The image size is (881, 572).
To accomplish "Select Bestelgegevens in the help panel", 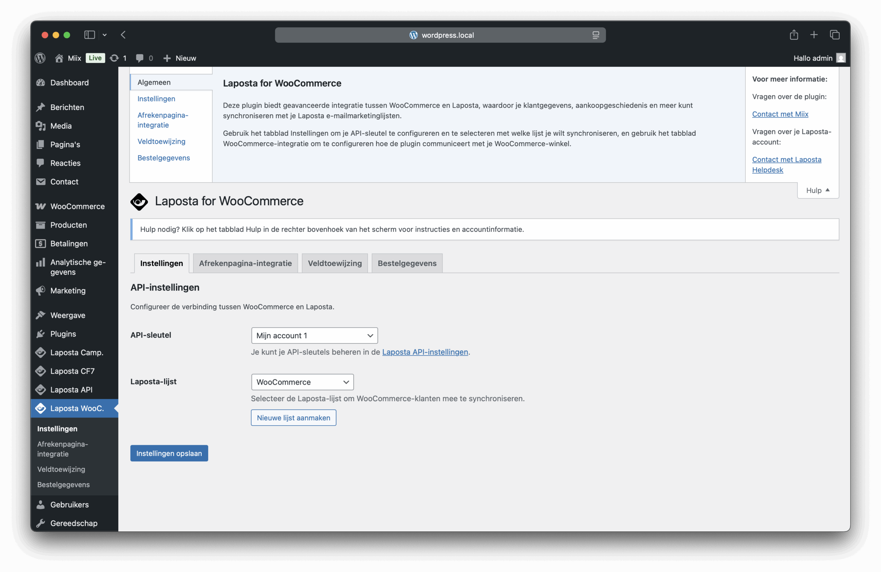I will point(163,158).
